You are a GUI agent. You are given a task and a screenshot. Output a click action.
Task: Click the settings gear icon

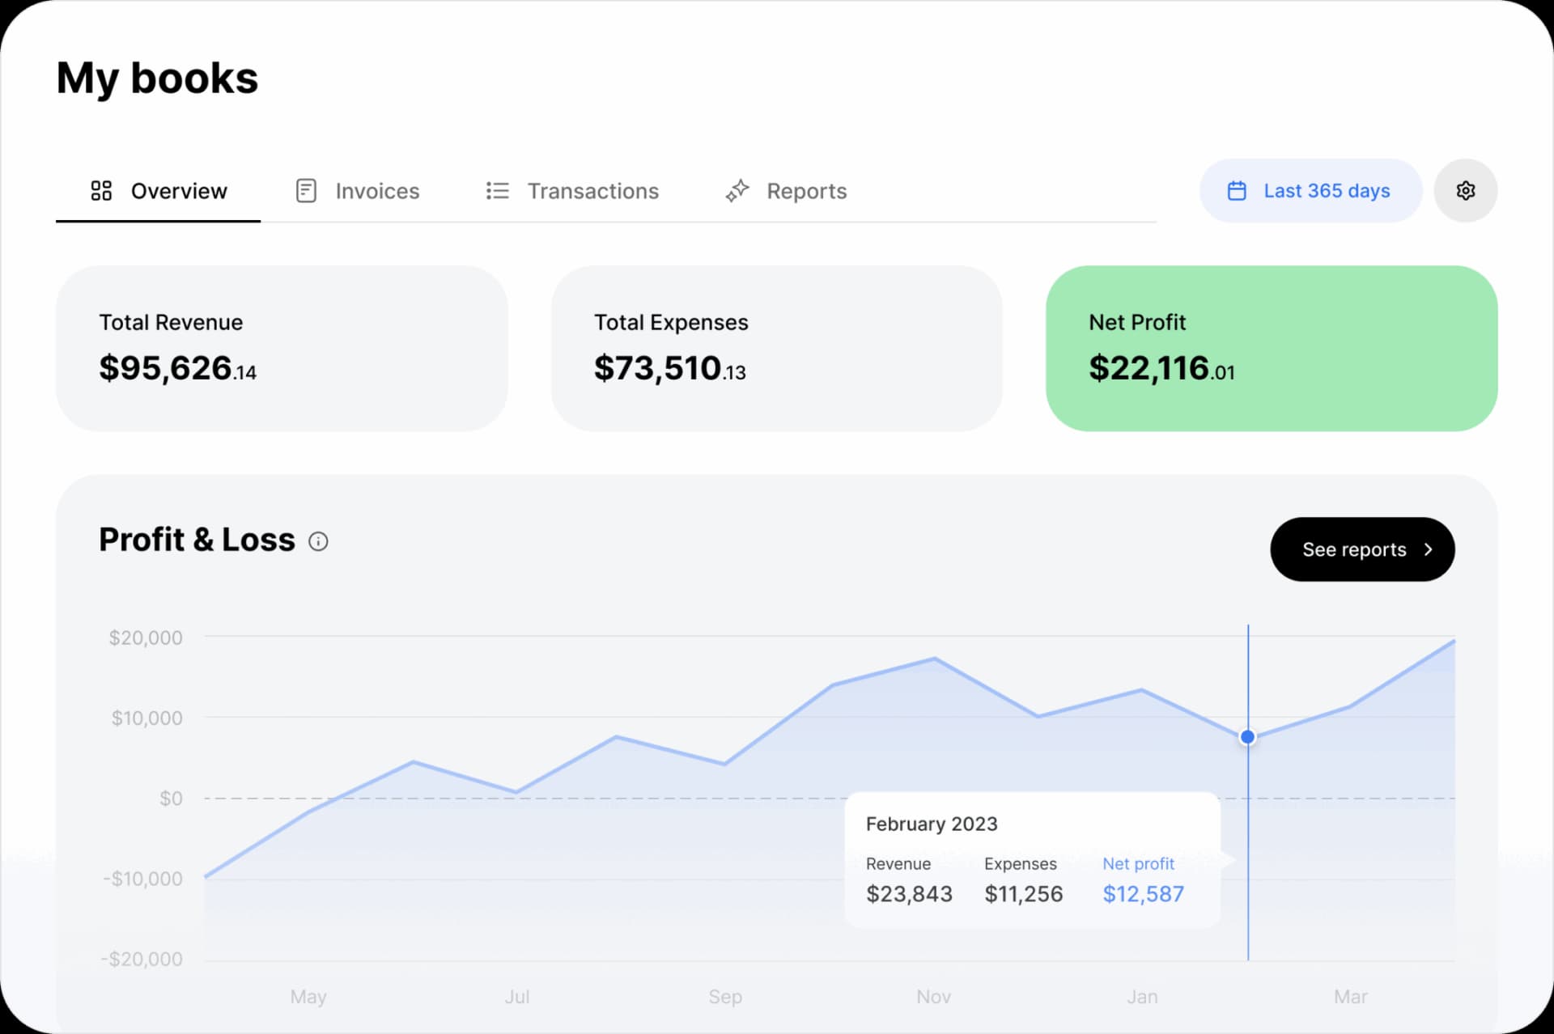(1465, 191)
